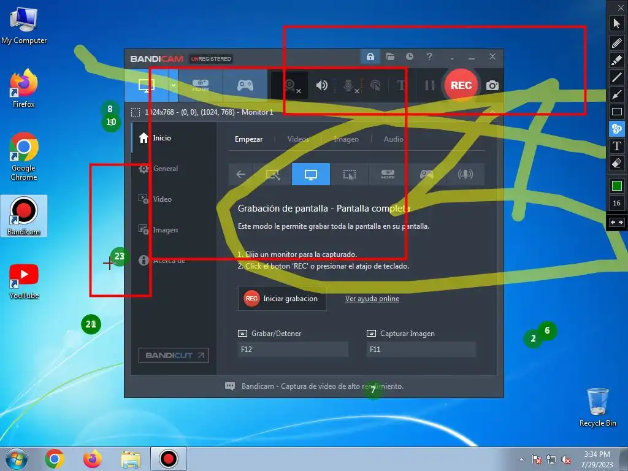Click the Windows Start button
This screenshot has height=471, width=628.
(x=17, y=459)
